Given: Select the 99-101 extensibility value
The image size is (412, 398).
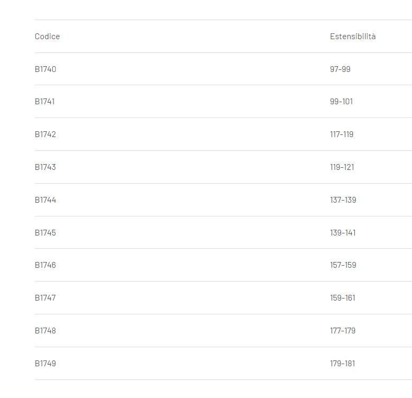Looking at the screenshot, I should point(341,102).
